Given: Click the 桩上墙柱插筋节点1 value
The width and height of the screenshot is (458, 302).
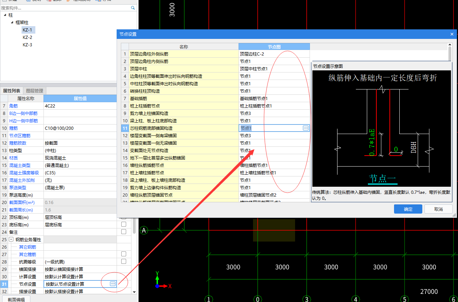Looking at the screenshot, I should (x=258, y=173).
